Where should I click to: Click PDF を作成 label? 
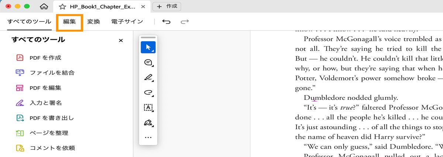click(x=45, y=57)
